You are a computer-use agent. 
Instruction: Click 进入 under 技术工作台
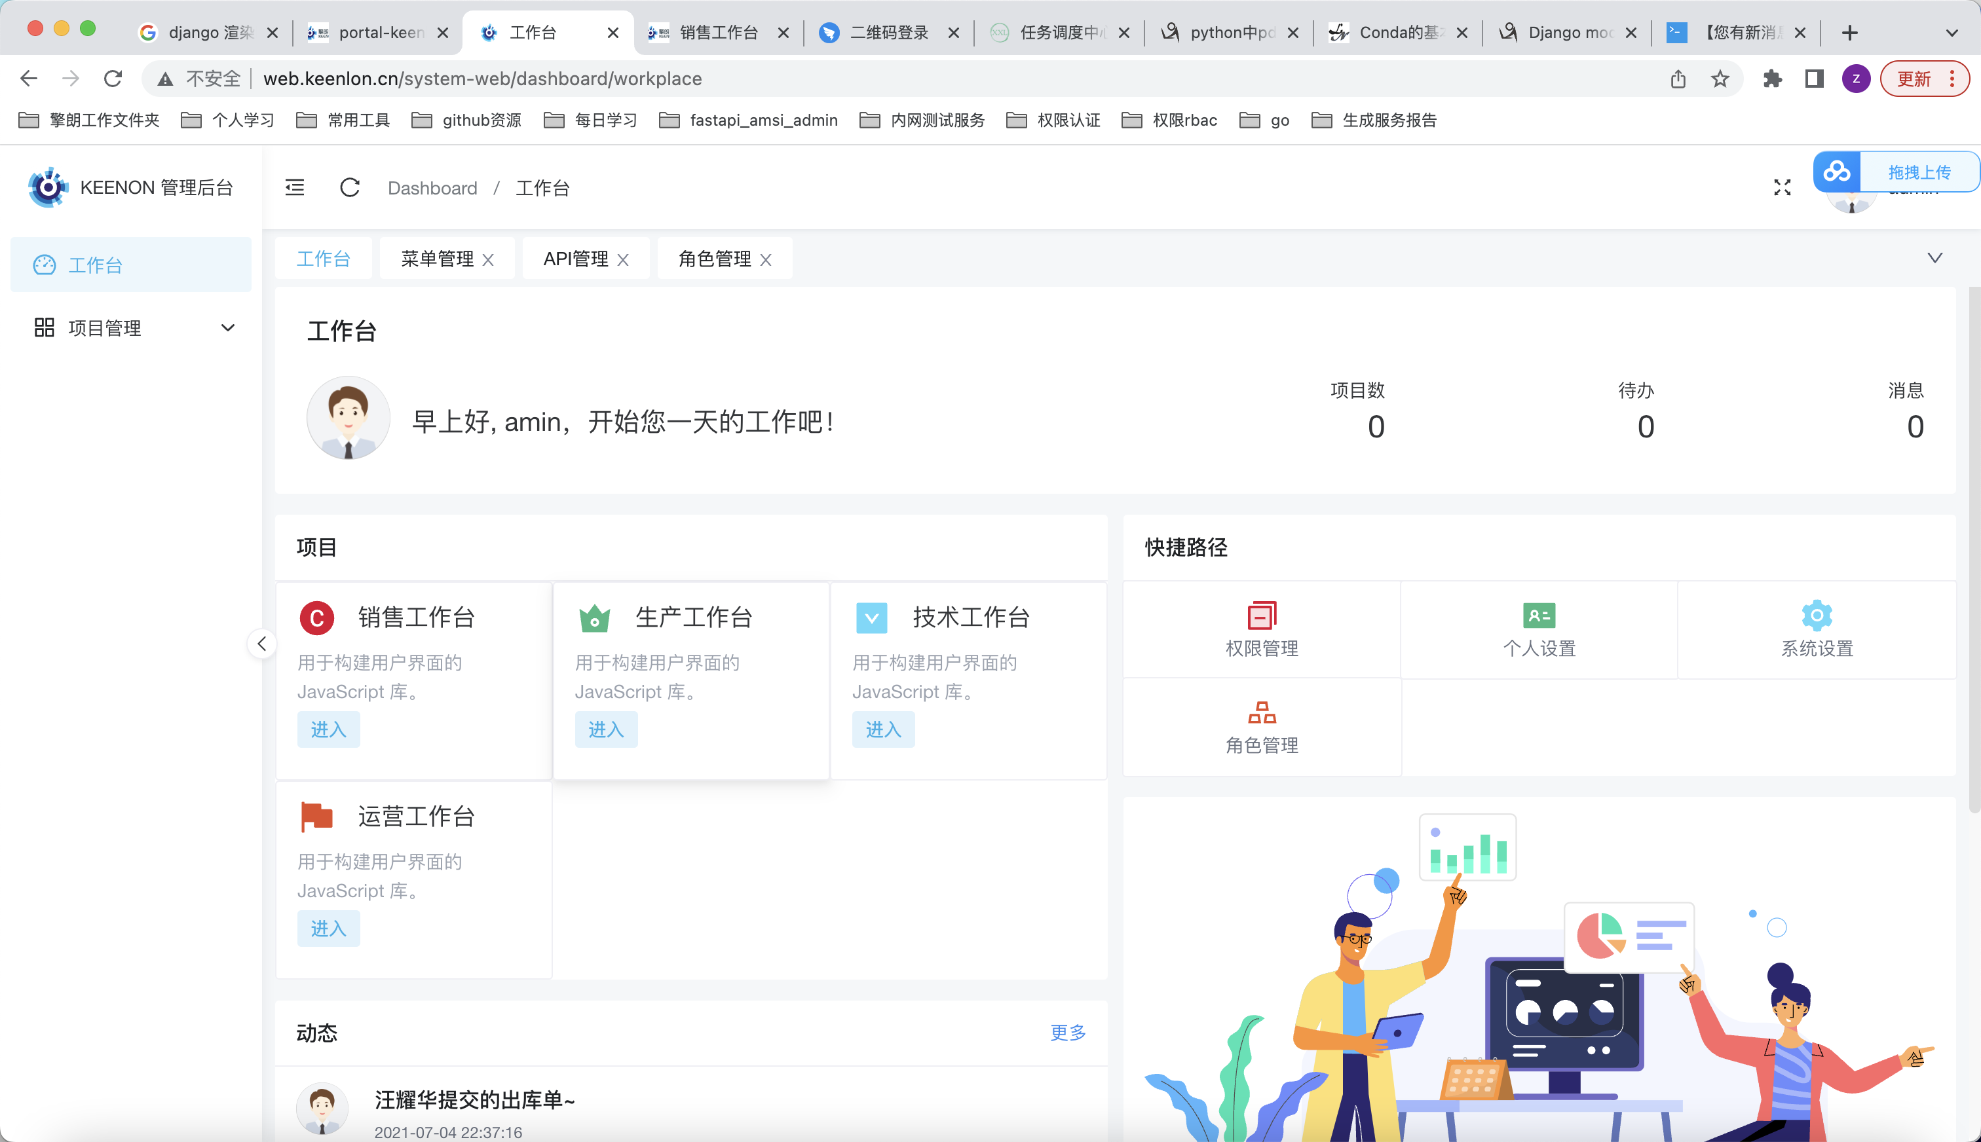884,729
